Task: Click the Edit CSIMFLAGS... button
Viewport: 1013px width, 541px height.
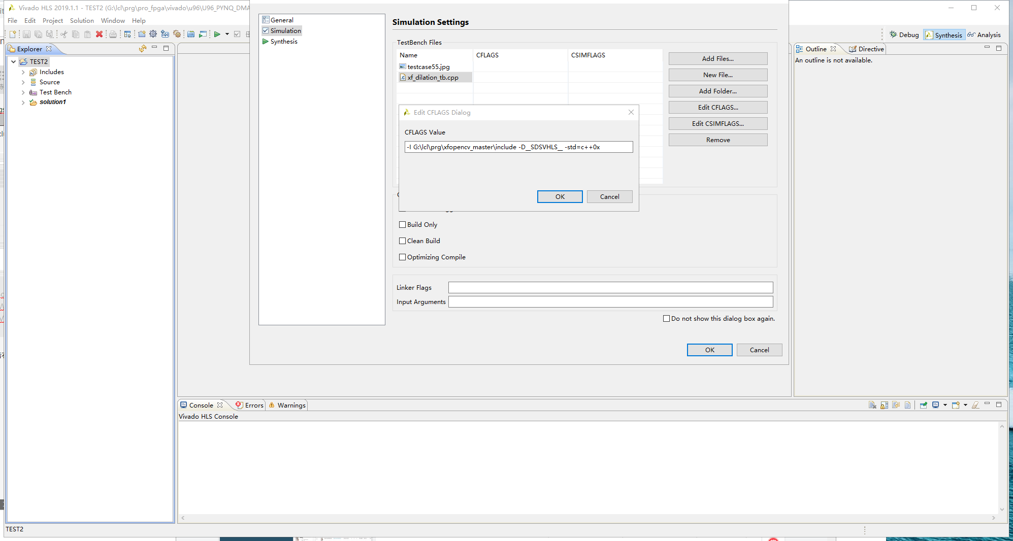Action: click(717, 123)
